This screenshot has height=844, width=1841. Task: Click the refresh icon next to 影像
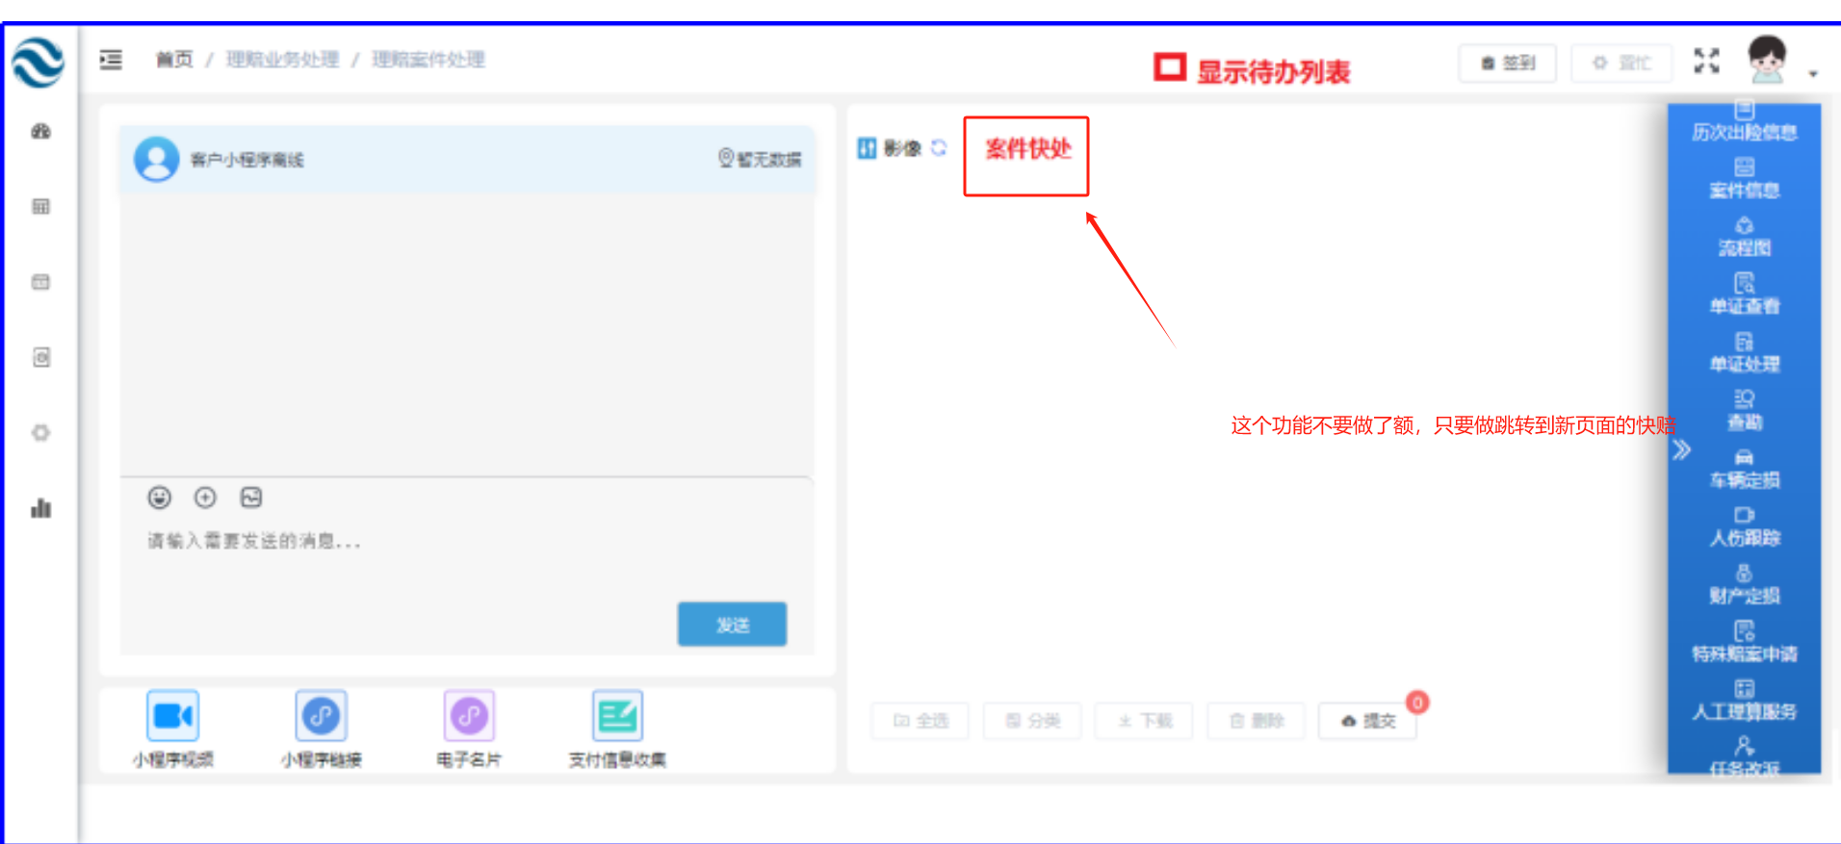tap(939, 148)
